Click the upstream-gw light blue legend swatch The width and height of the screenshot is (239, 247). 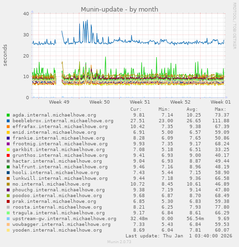[x=8, y=219]
